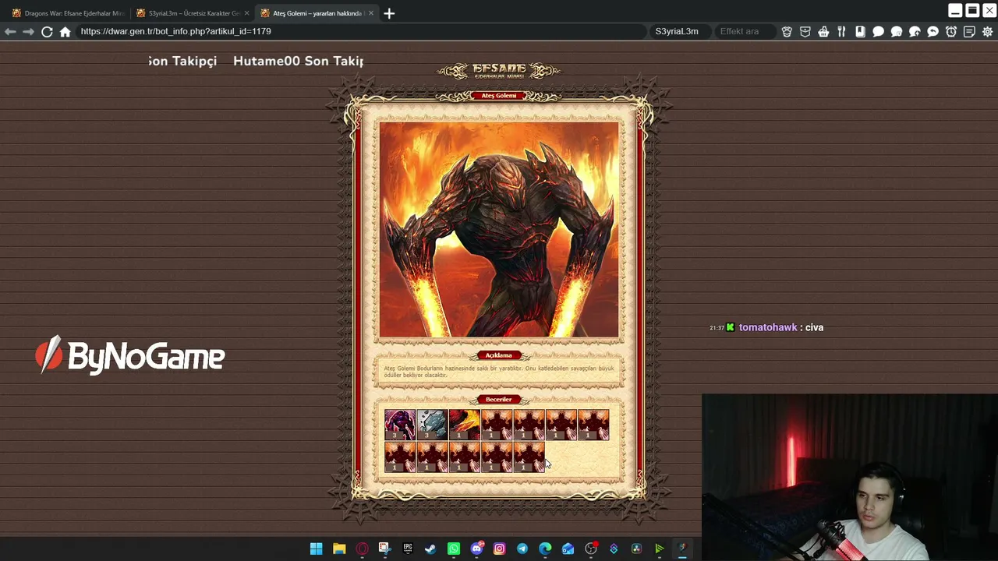Click the creature description text about Ateş Golemi
The height and width of the screenshot is (561, 998).
click(x=499, y=372)
